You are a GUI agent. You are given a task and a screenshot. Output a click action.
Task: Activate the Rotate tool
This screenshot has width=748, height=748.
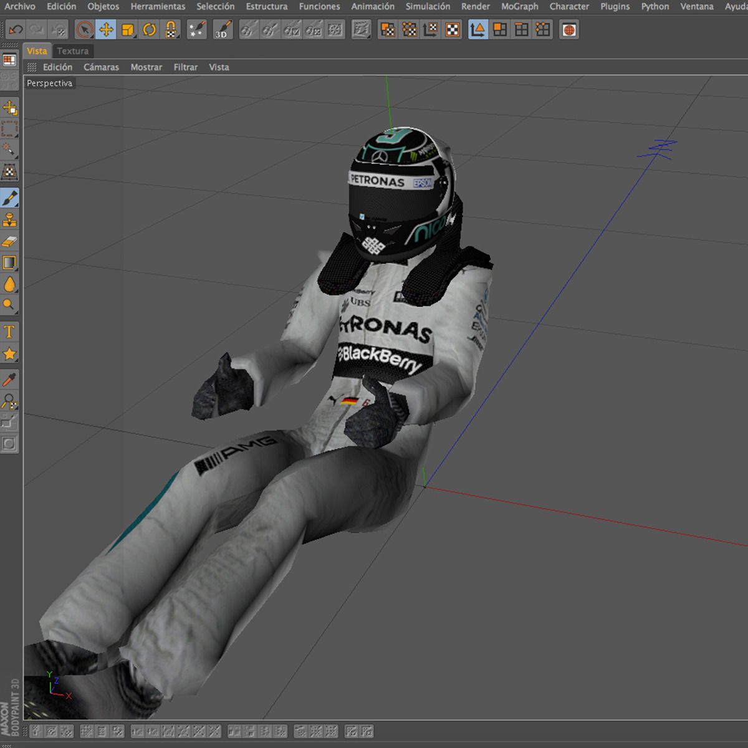point(149,29)
